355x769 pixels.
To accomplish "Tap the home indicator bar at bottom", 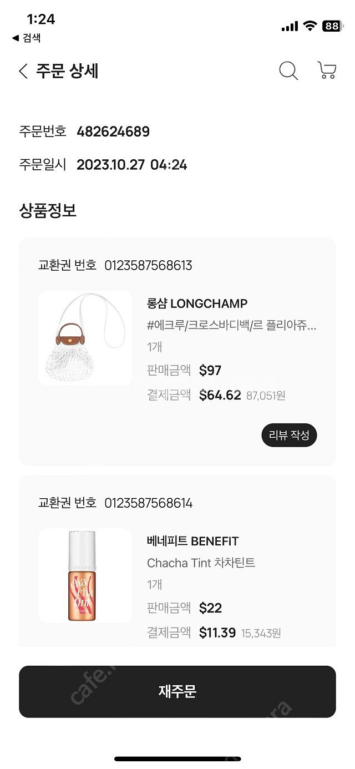I will pos(177,758).
